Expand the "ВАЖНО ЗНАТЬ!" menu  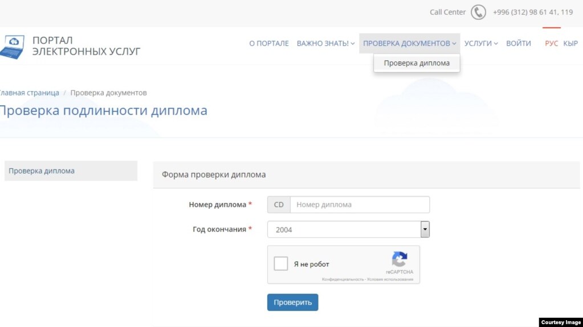tap(325, 43)
